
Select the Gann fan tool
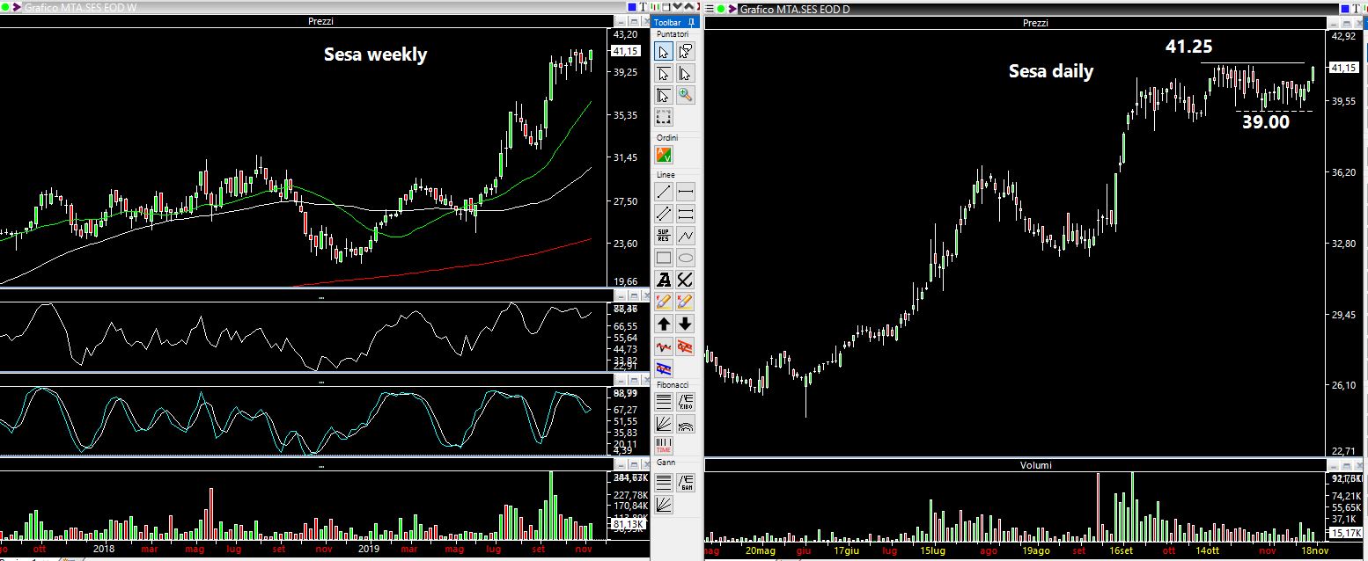pyautogui.click(x=664, y=504)
